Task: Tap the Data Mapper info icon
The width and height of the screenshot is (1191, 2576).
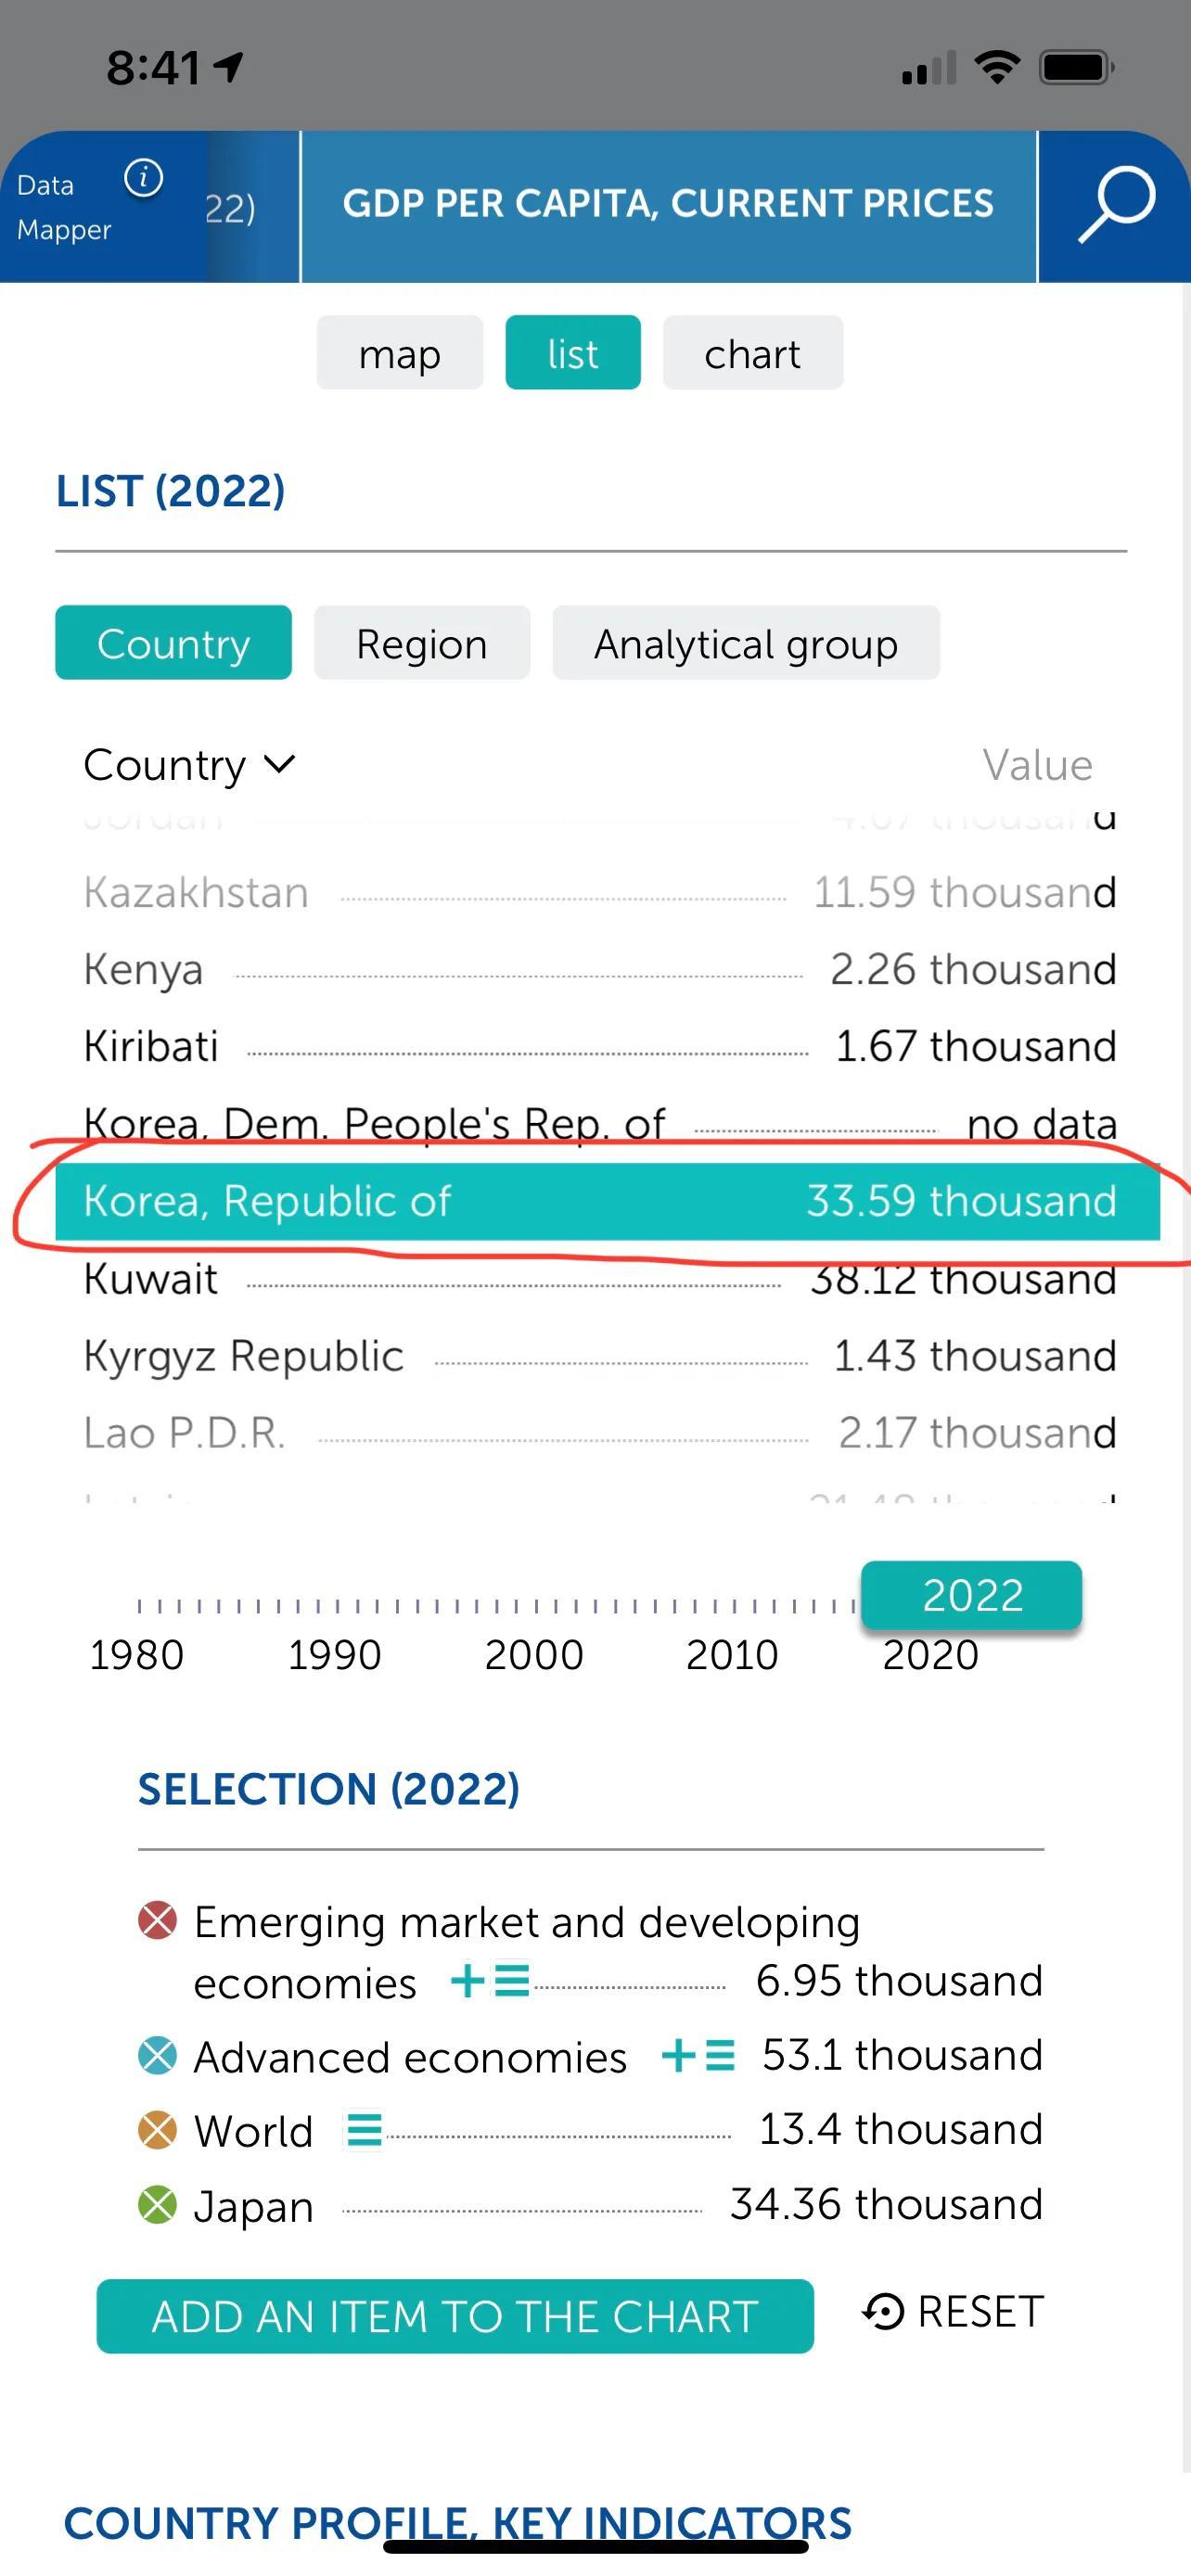Action: tap(143, 179)
